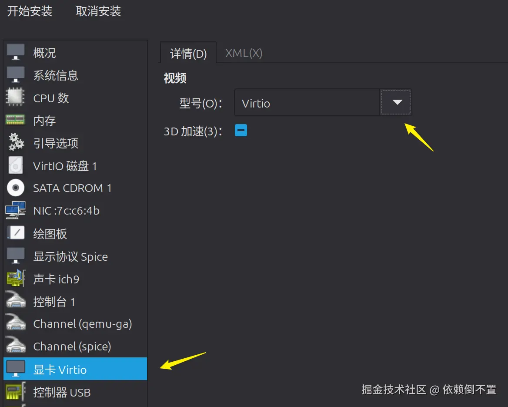The height and width of the screenshot is (407, 508).
Task: Select the 显卡 Virtio entry text
Action: click(60, 370)
